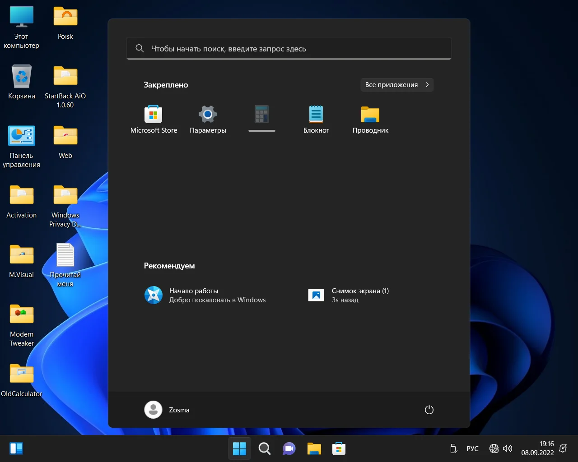The image size is (578, 462).
Task: Select the Modern Tweaker desktop folder
Action: pos(22,325)
